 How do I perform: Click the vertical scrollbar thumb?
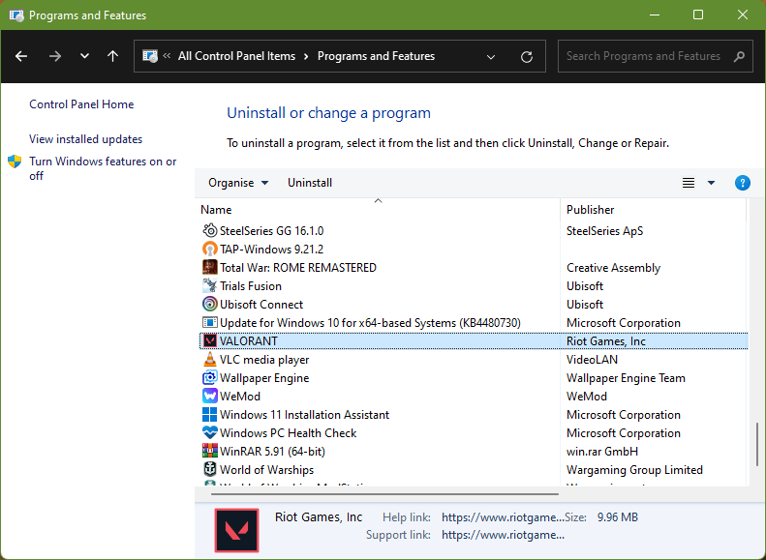pyautogui.click(x=757, y=444)
